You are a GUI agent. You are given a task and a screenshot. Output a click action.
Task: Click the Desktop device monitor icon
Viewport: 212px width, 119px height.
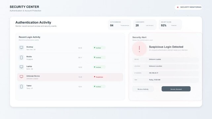(x=21, y=48)
